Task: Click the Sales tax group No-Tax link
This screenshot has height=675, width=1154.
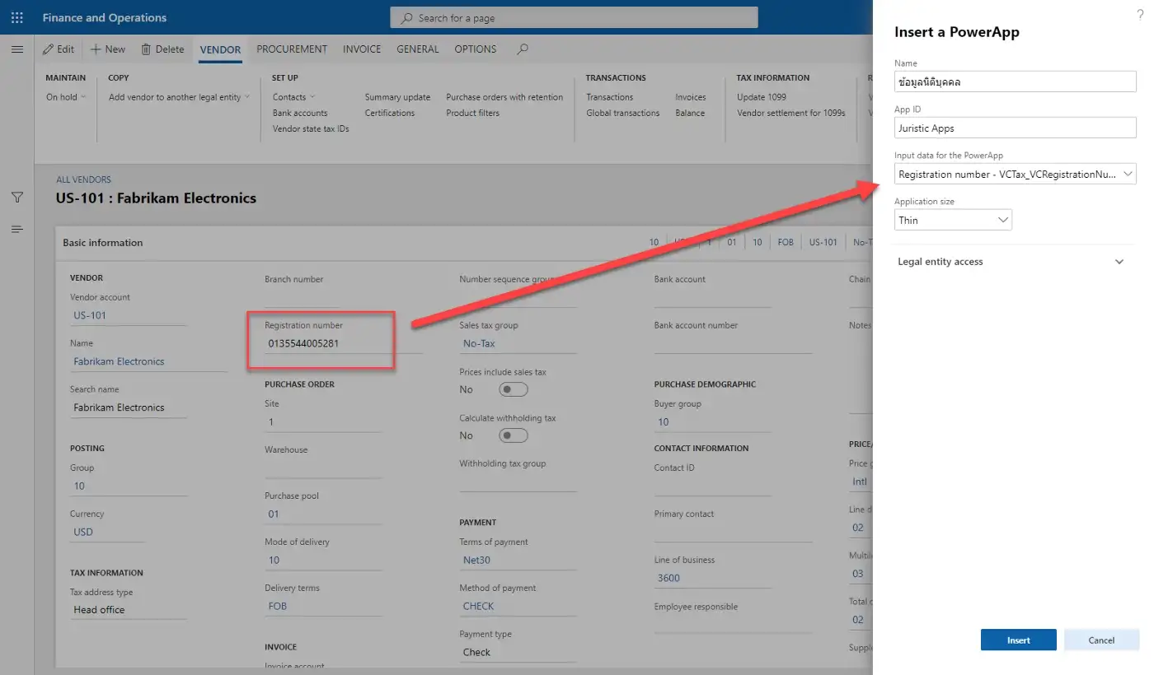Action: click(x=479, y=343)
